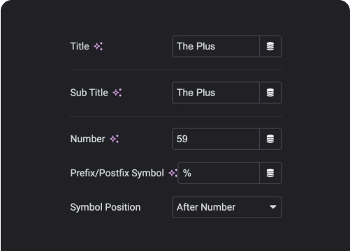350x251 pixels.
Task: Click AI sparkle icon after Prefix/Postfix Symbol
Action: pos(173,173)
